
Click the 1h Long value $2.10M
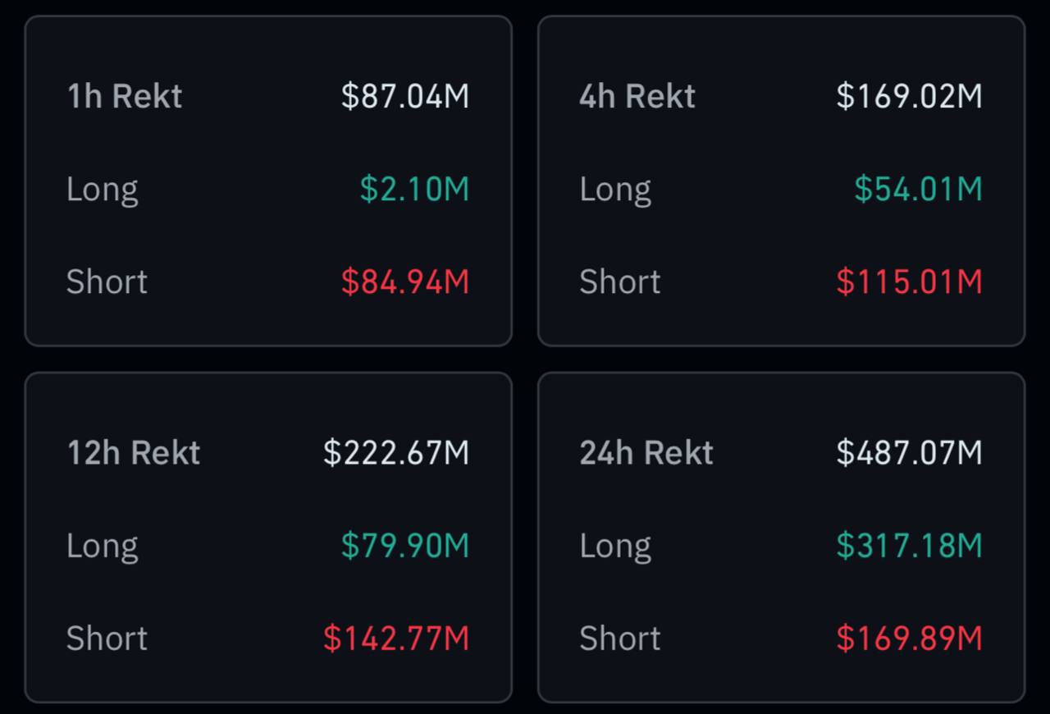tap(414, 190)
